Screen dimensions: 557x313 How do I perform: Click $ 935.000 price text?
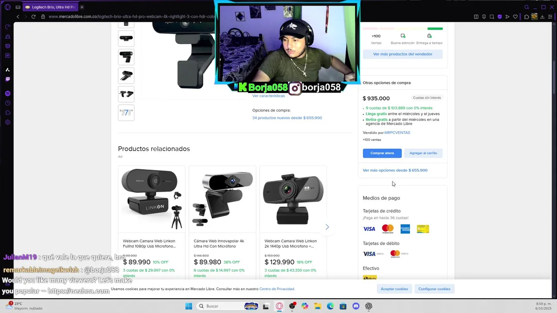[376, 98]
